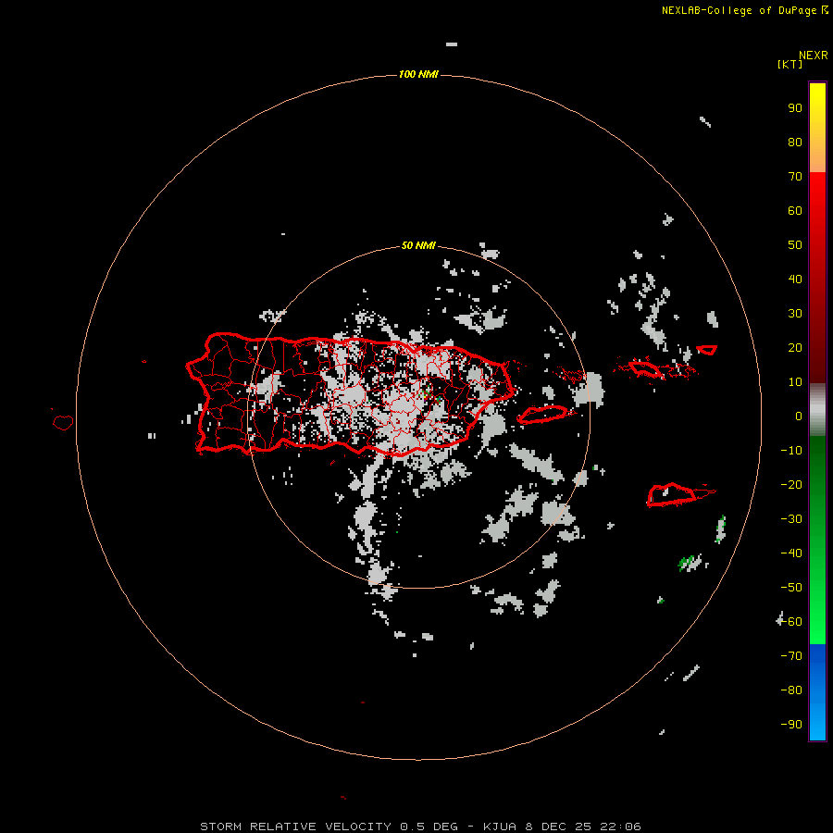The height and width of the screenshot is (833, 833).
Task: Click the NEXLAB-College of DuPage watermark text
Action: tap(745, 10)
